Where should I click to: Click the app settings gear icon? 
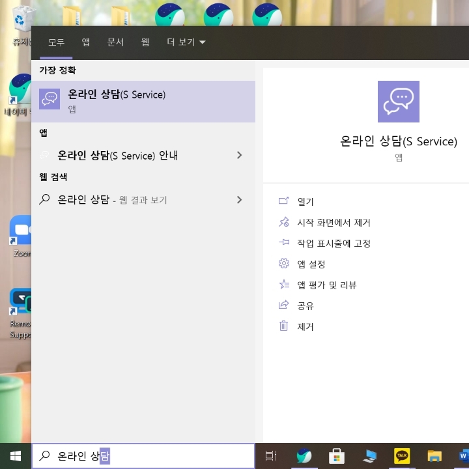click(283, 263)
